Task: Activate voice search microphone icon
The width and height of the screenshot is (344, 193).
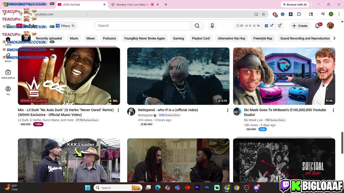Action: tap(212, 26)
